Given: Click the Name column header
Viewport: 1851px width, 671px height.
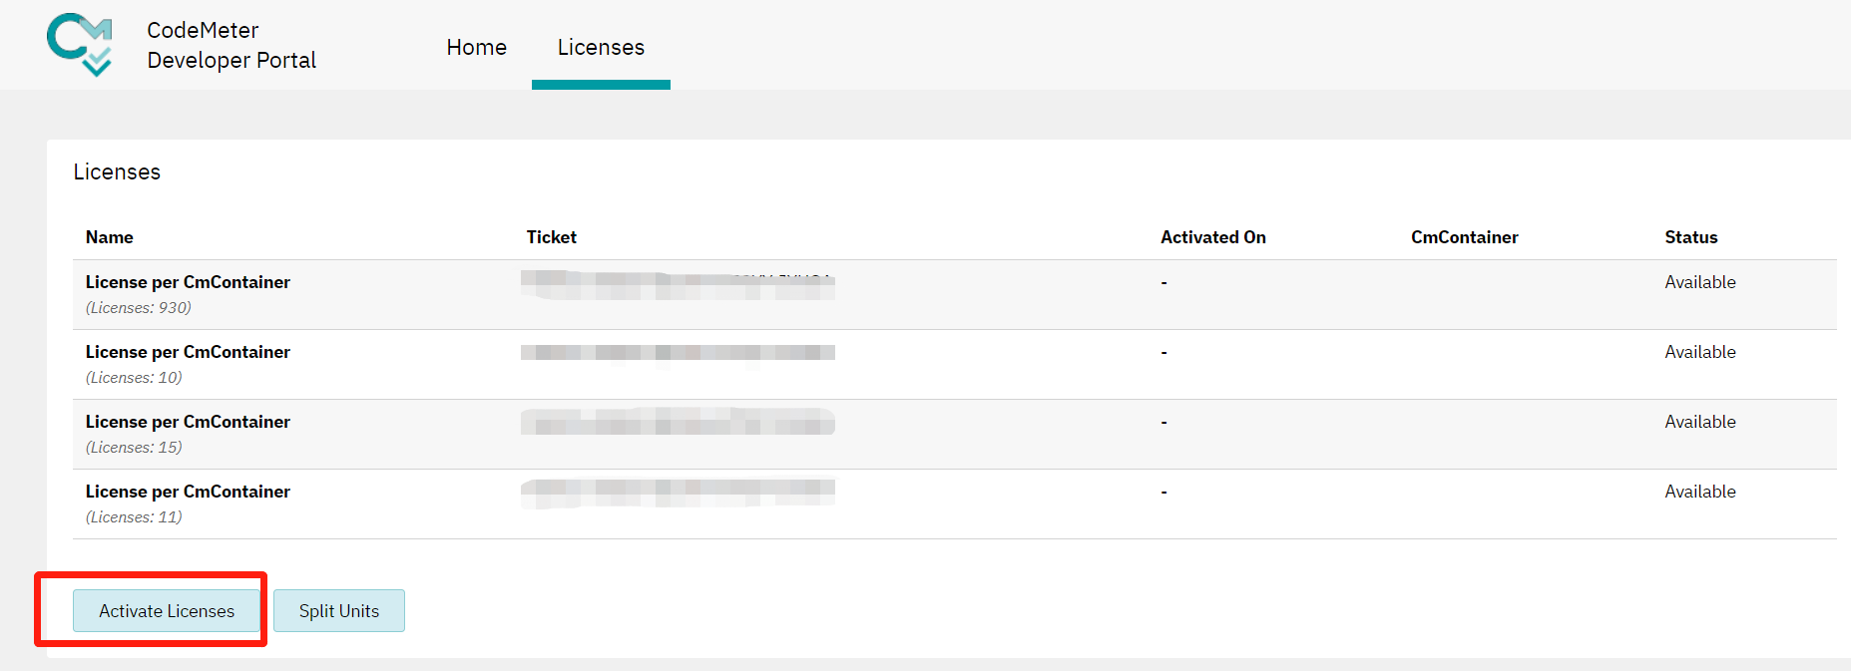Looking at the screenshot, I should [110, 237].
